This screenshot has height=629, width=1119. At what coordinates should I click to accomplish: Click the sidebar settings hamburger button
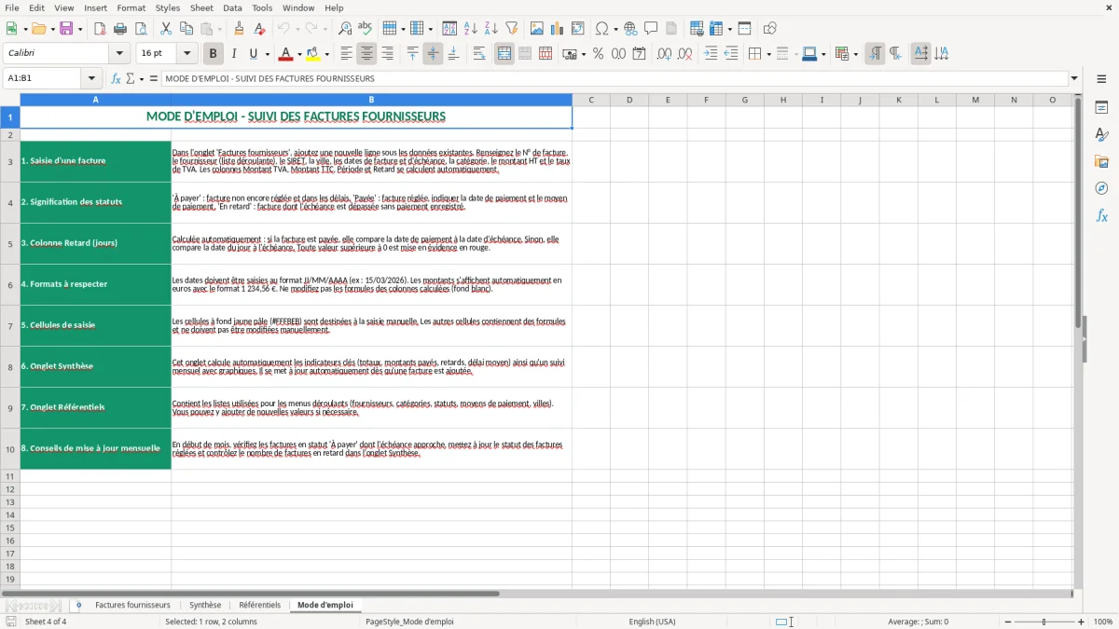pyautogui.click(x=1101, y=80)
